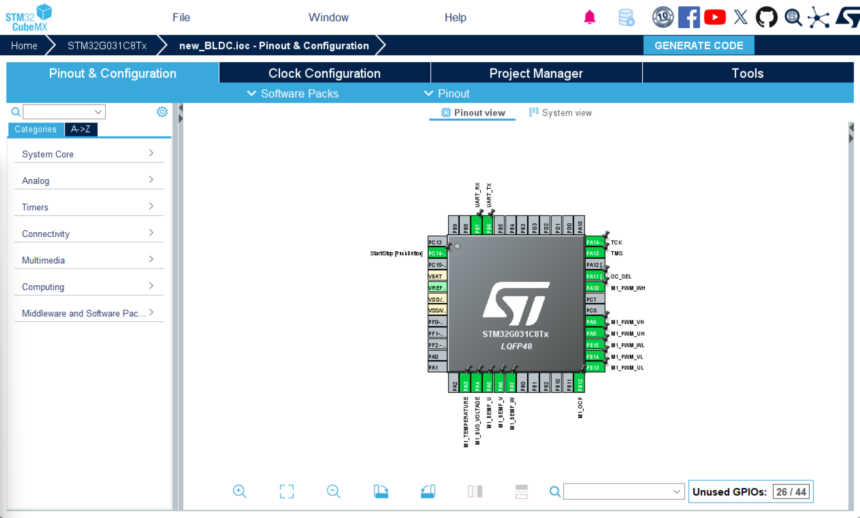This screenshot has height=518, width=860.
Task: Select the Pinout view tab
Action: pos(472,112)
